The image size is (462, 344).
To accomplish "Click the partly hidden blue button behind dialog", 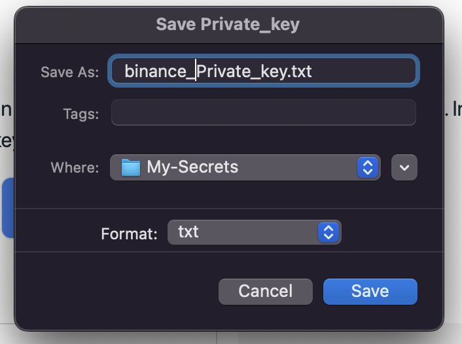I will tap(8, 207).
